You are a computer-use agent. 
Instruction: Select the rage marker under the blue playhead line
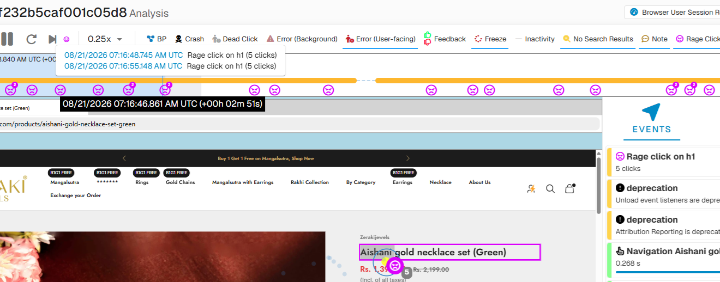point(165,90)
